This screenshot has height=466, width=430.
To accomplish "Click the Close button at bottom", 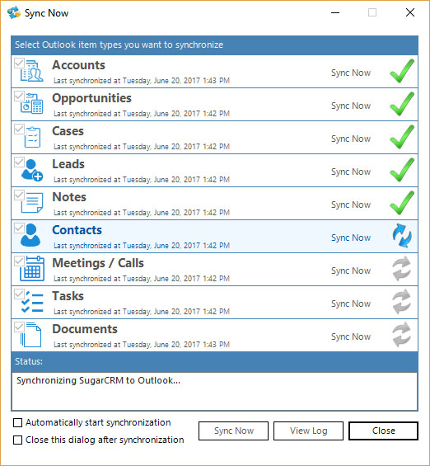I will [x=383, y=431].
